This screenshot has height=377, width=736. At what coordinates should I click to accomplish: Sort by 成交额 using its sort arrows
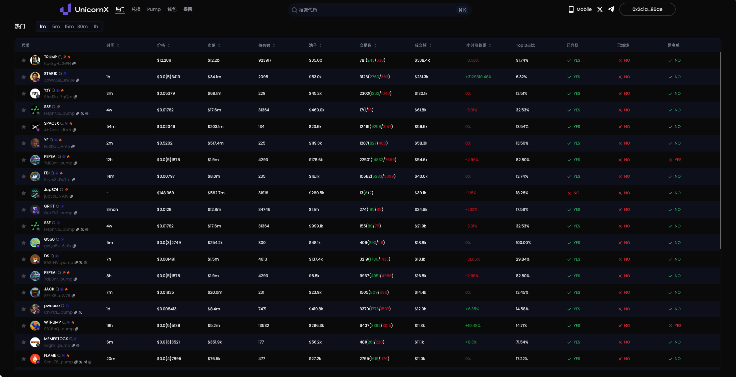click(x=430, y=45)
